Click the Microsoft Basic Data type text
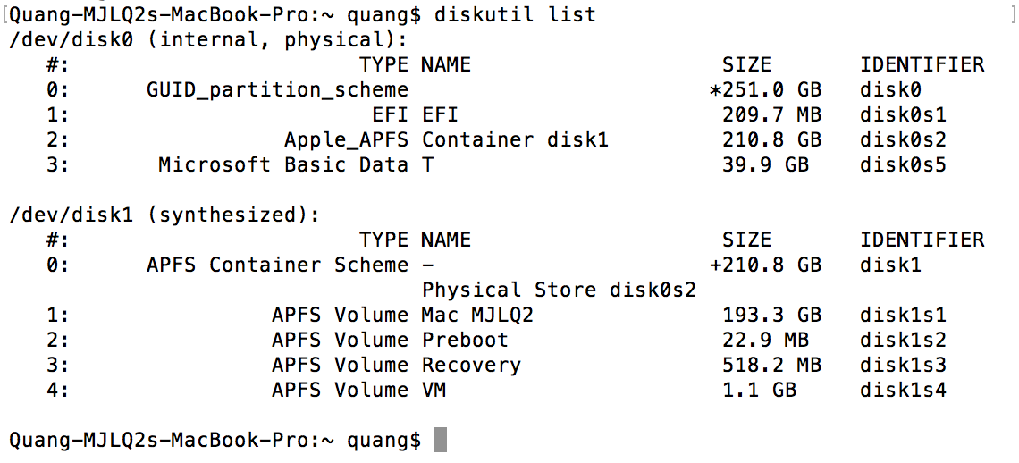This screenshot has width=1019, height=463. (x=283, y=164)
